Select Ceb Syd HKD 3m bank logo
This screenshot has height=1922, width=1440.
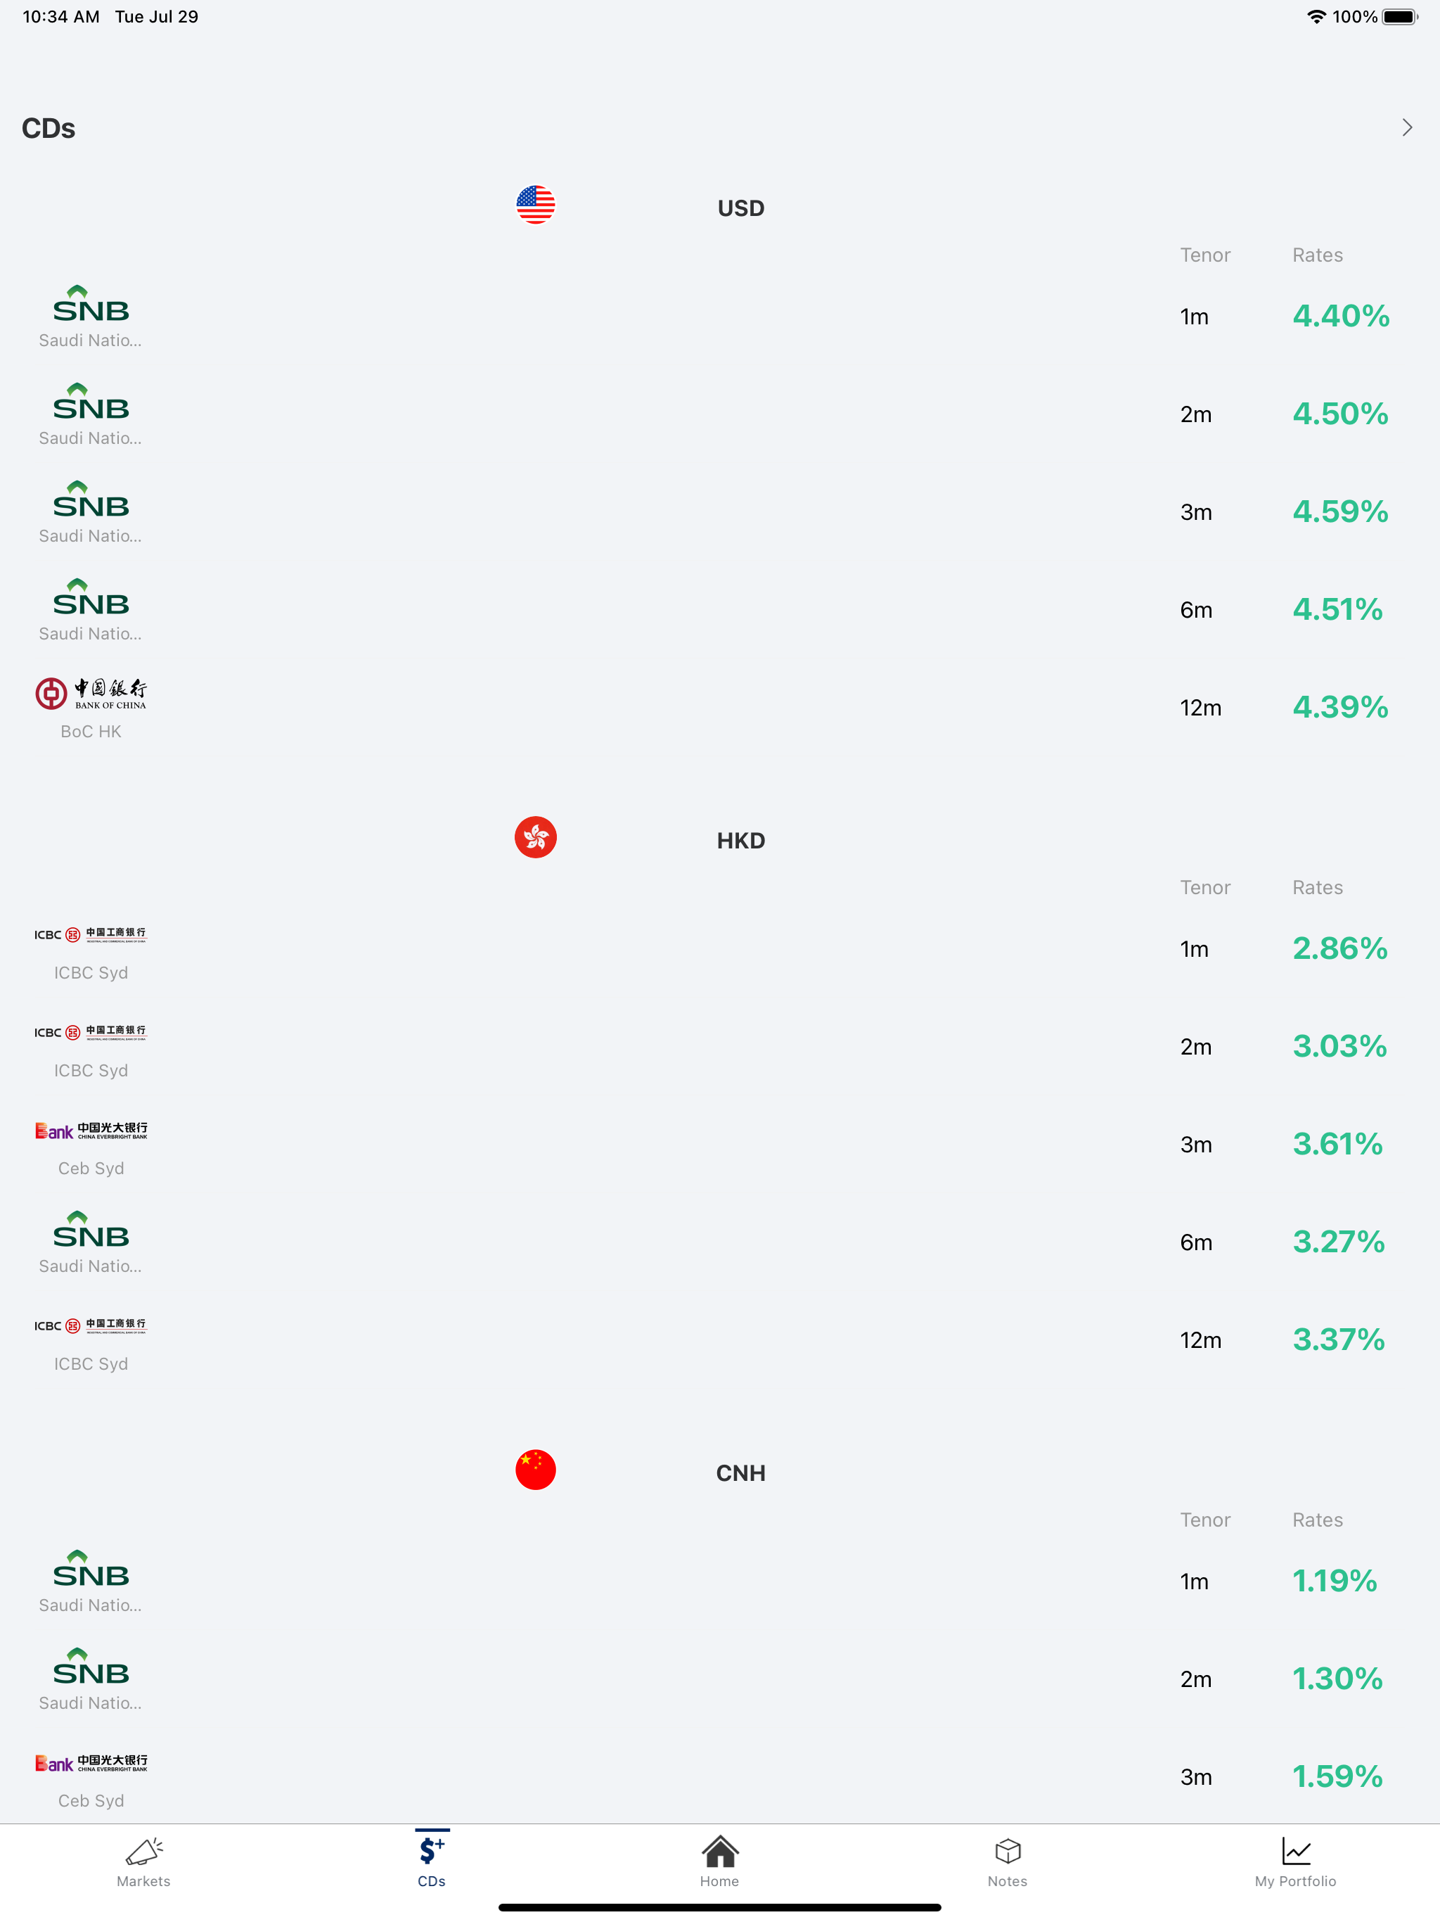tap(91, 1131)
